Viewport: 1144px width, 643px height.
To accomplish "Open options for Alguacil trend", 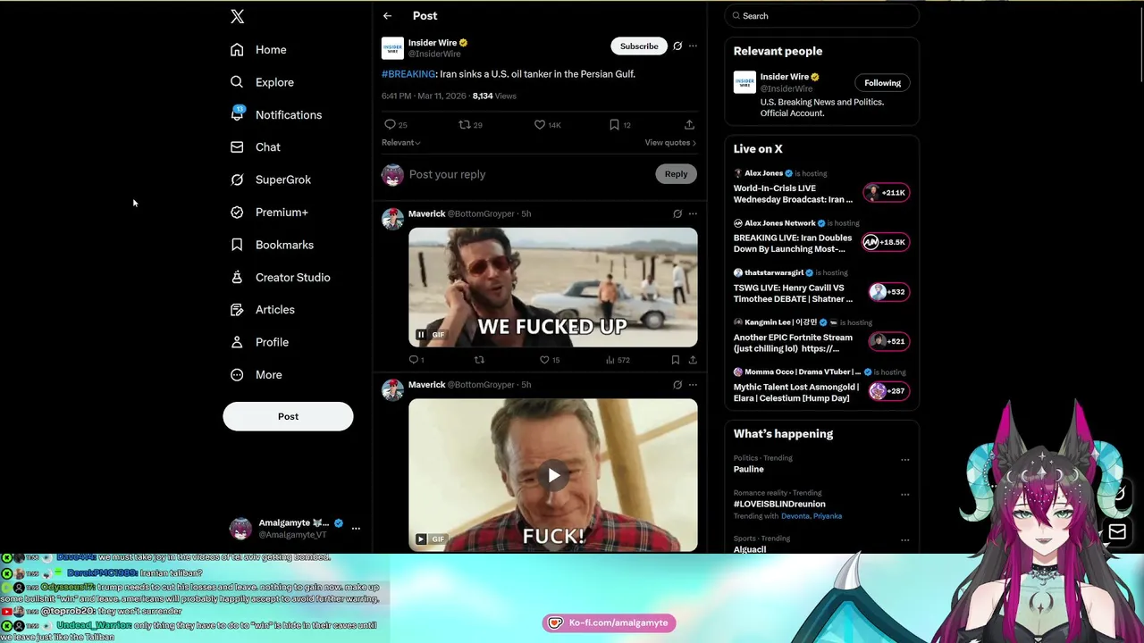I will point(904,540).
